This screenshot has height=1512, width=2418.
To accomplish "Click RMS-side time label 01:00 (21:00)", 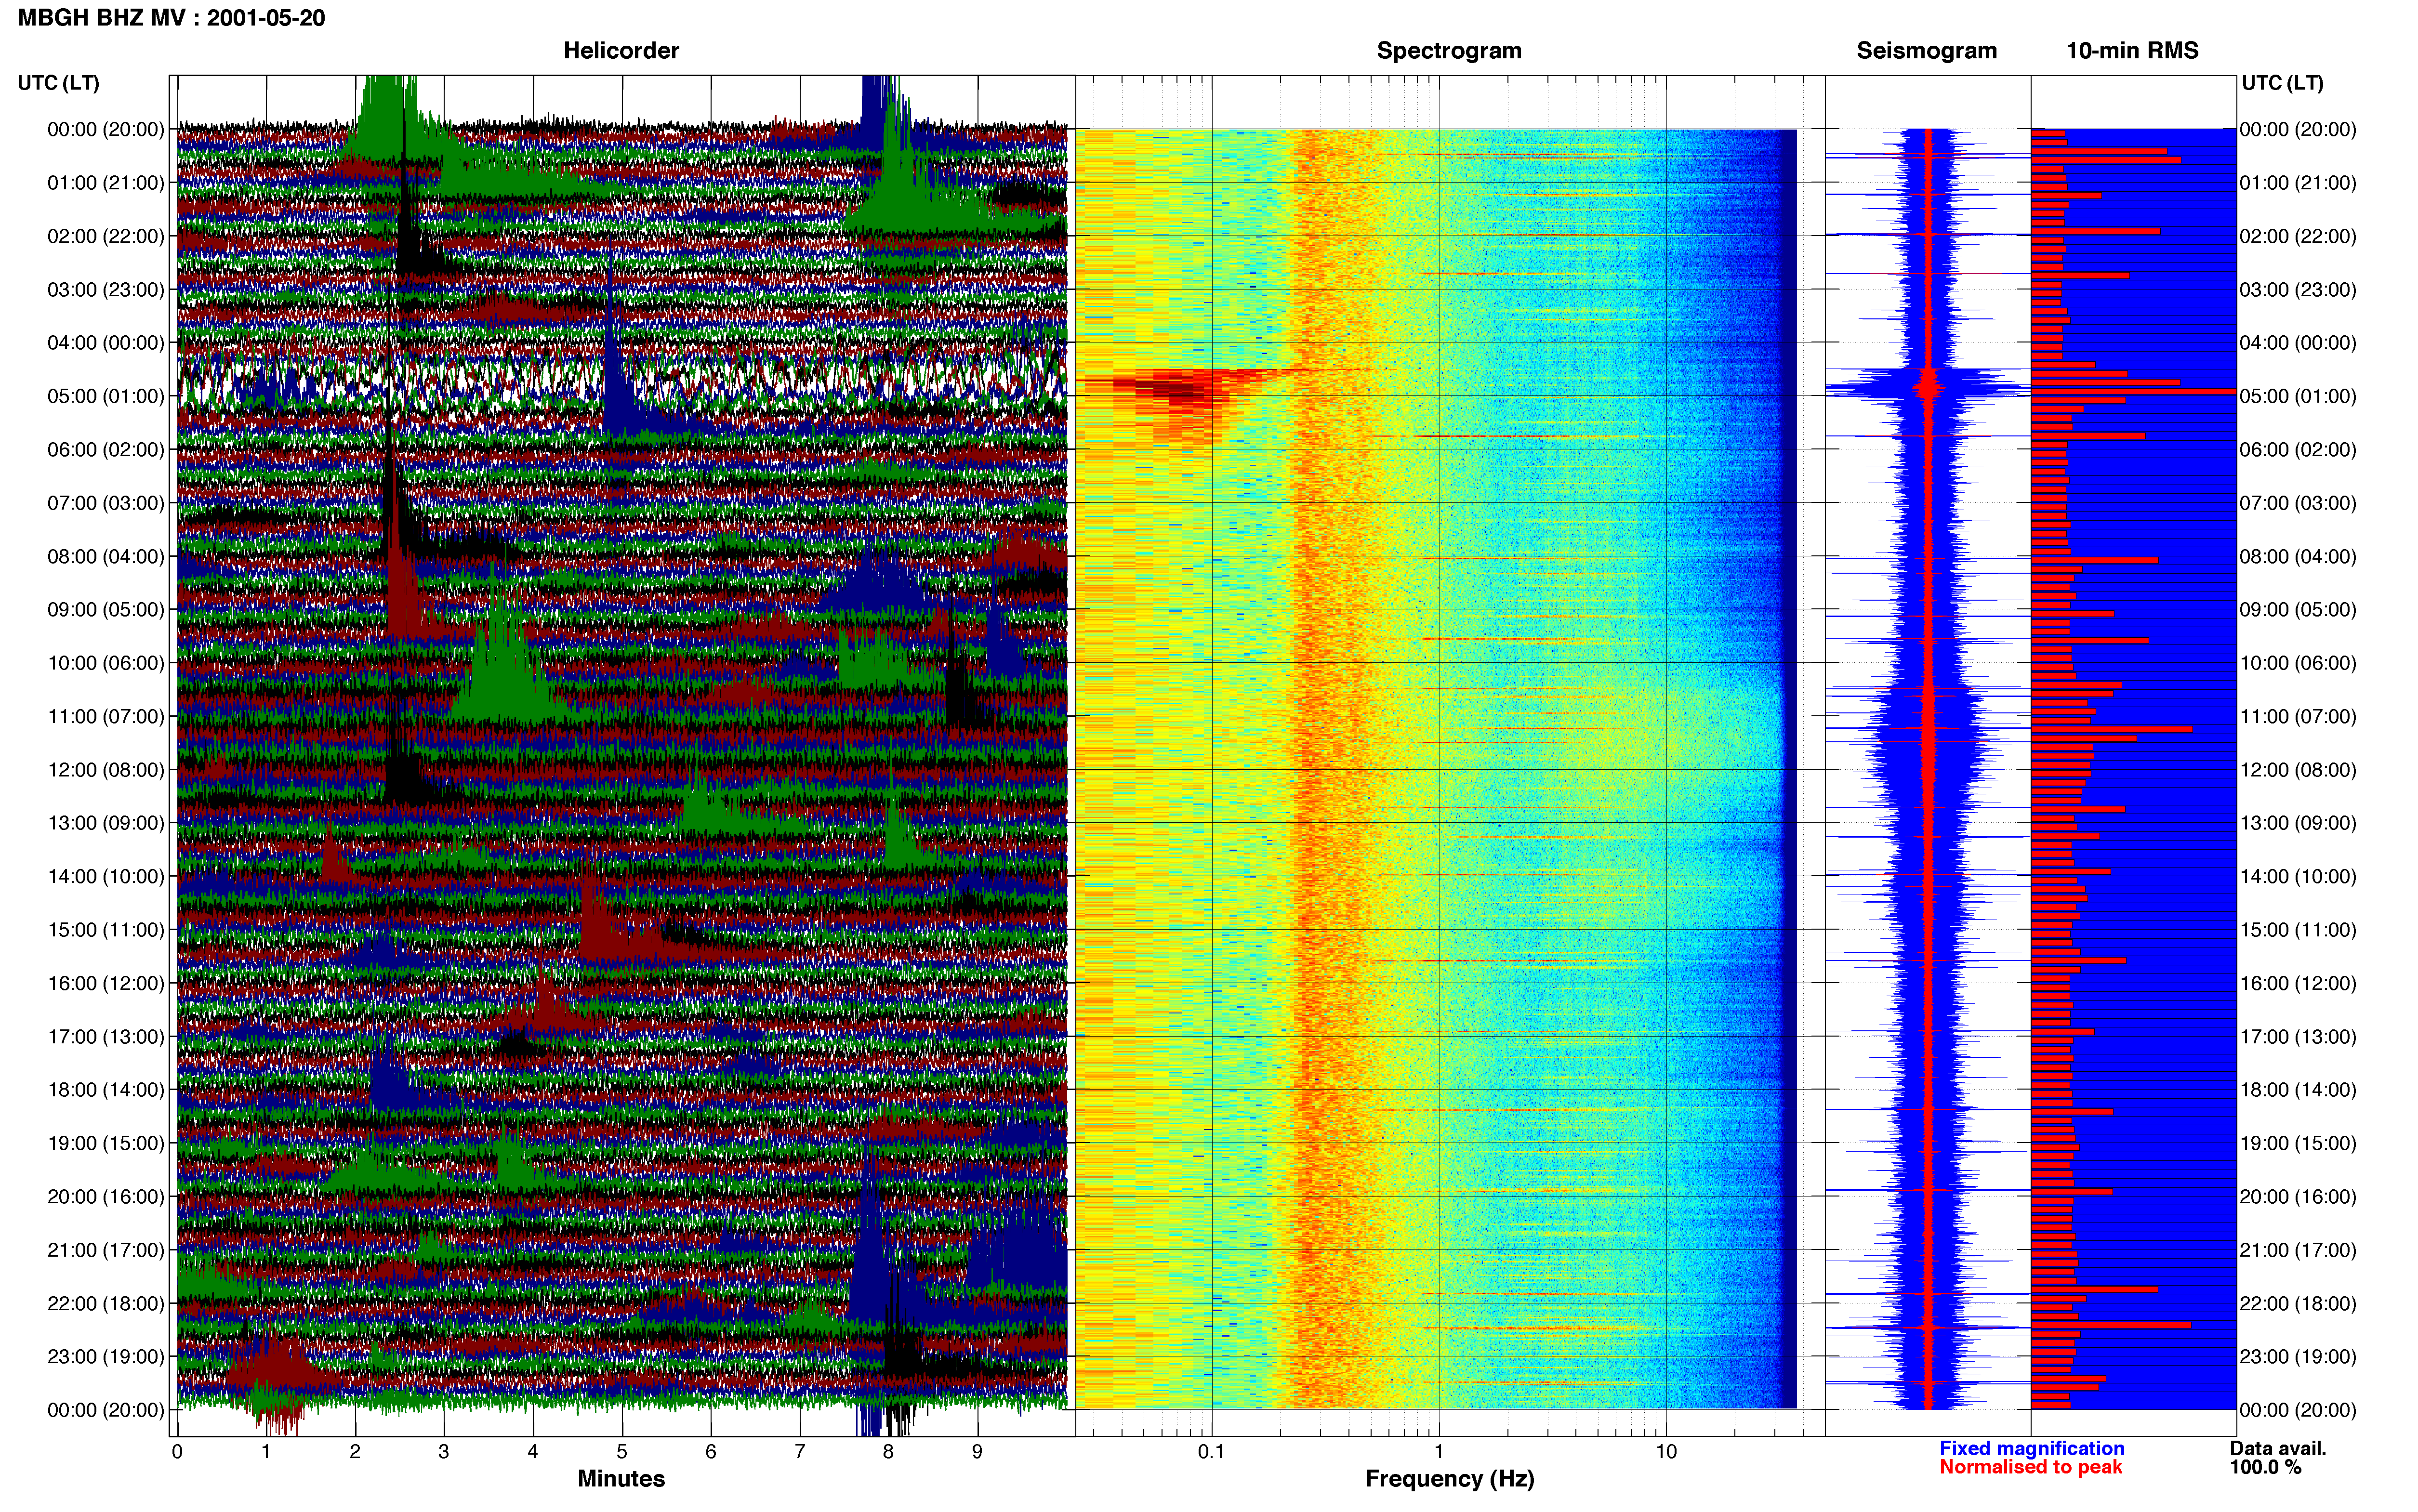I will coord(2298,183).
